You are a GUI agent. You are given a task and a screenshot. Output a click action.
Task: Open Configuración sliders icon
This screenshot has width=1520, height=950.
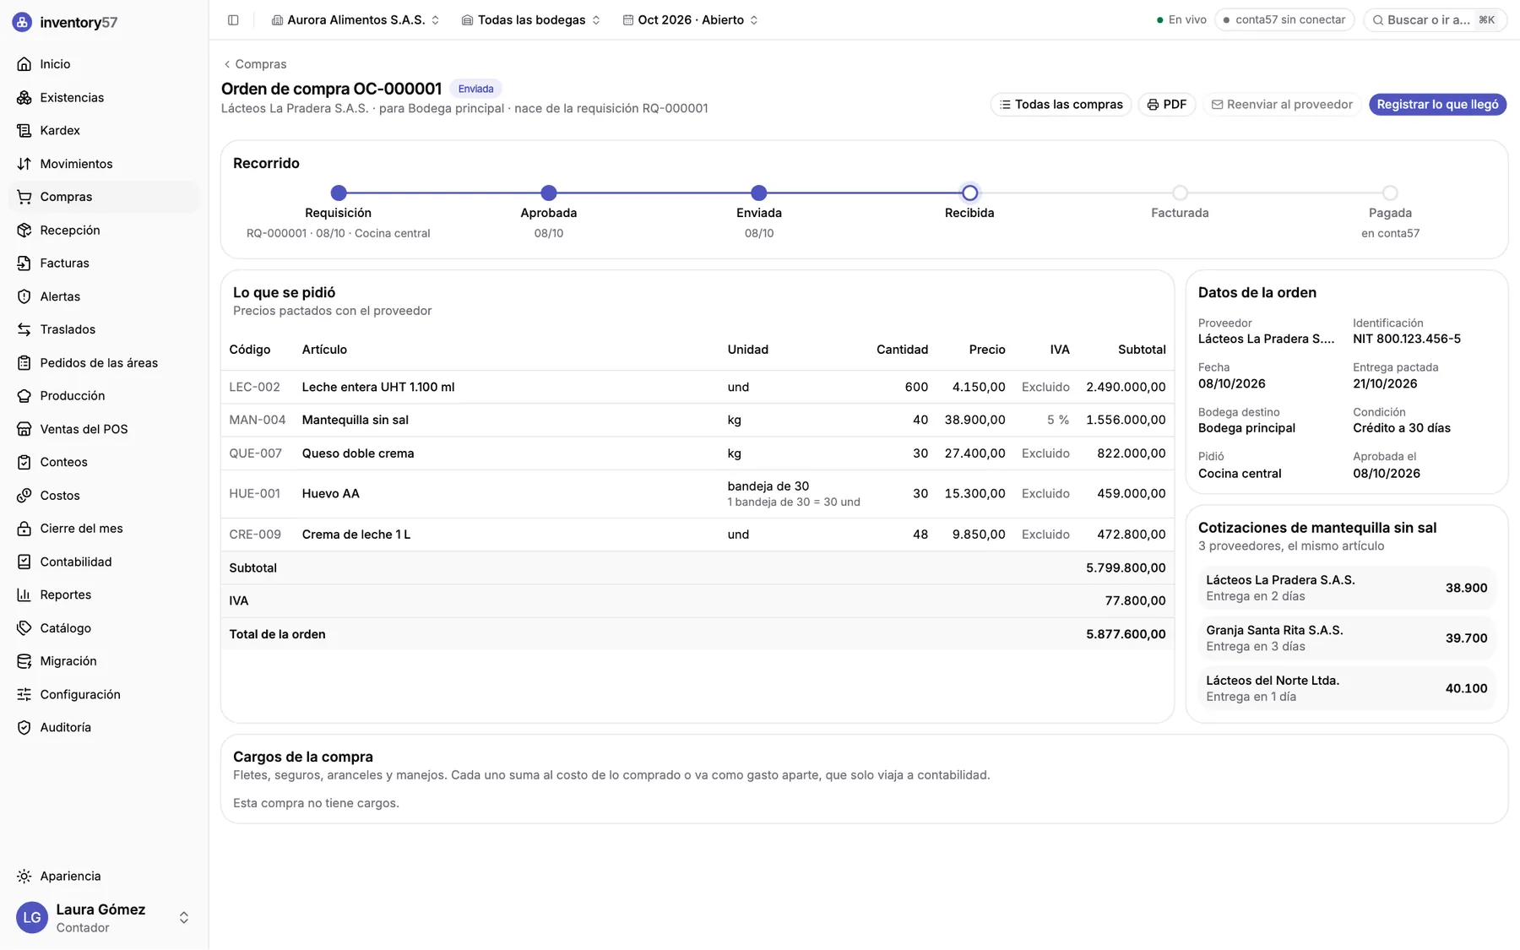(x=24, y=694)
